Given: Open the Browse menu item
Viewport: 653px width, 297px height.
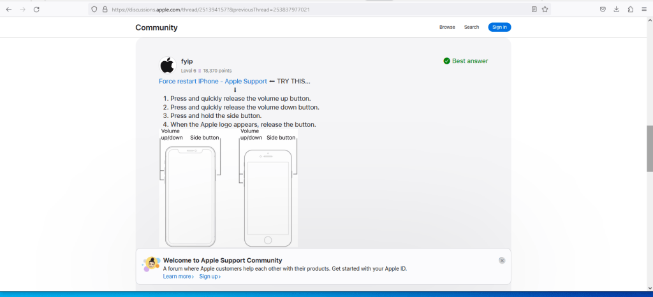Looking at the screenshot, I should pos(447,27).
